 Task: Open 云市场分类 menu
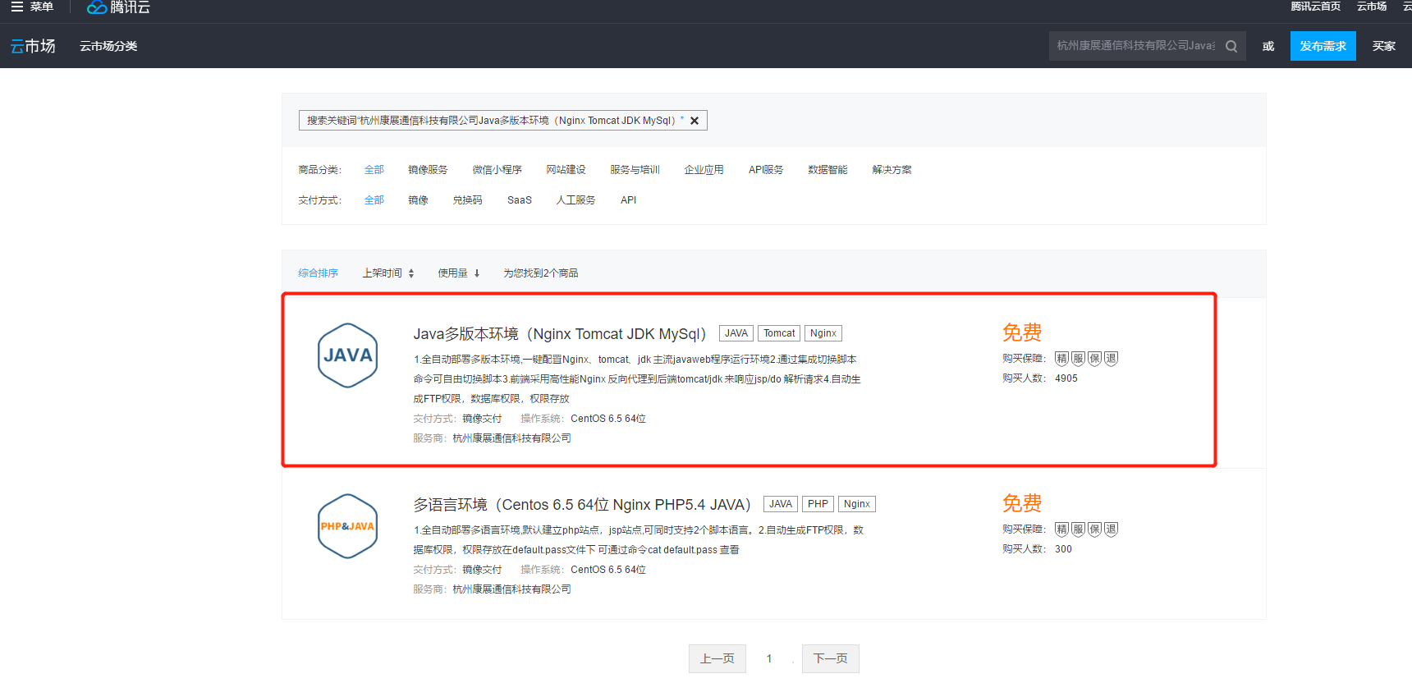click(108, 46)
